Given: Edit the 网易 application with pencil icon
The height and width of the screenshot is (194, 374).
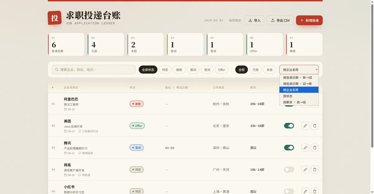Looking at the screenshot, I should click(x=305, y=169).
